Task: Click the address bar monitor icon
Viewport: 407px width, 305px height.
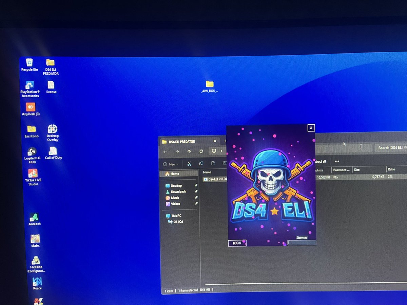Action: [214, 151]
